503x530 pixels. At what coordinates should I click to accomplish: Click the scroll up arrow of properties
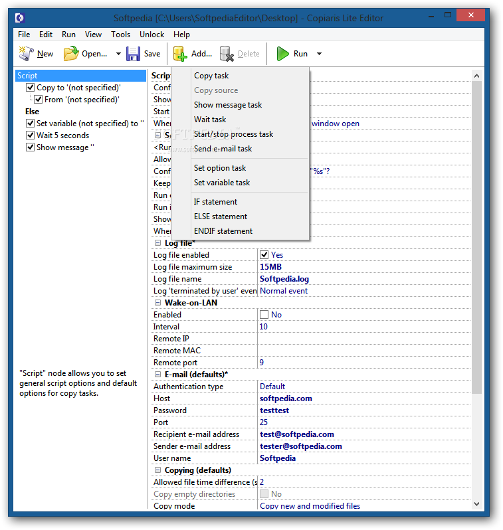(476, 76)
